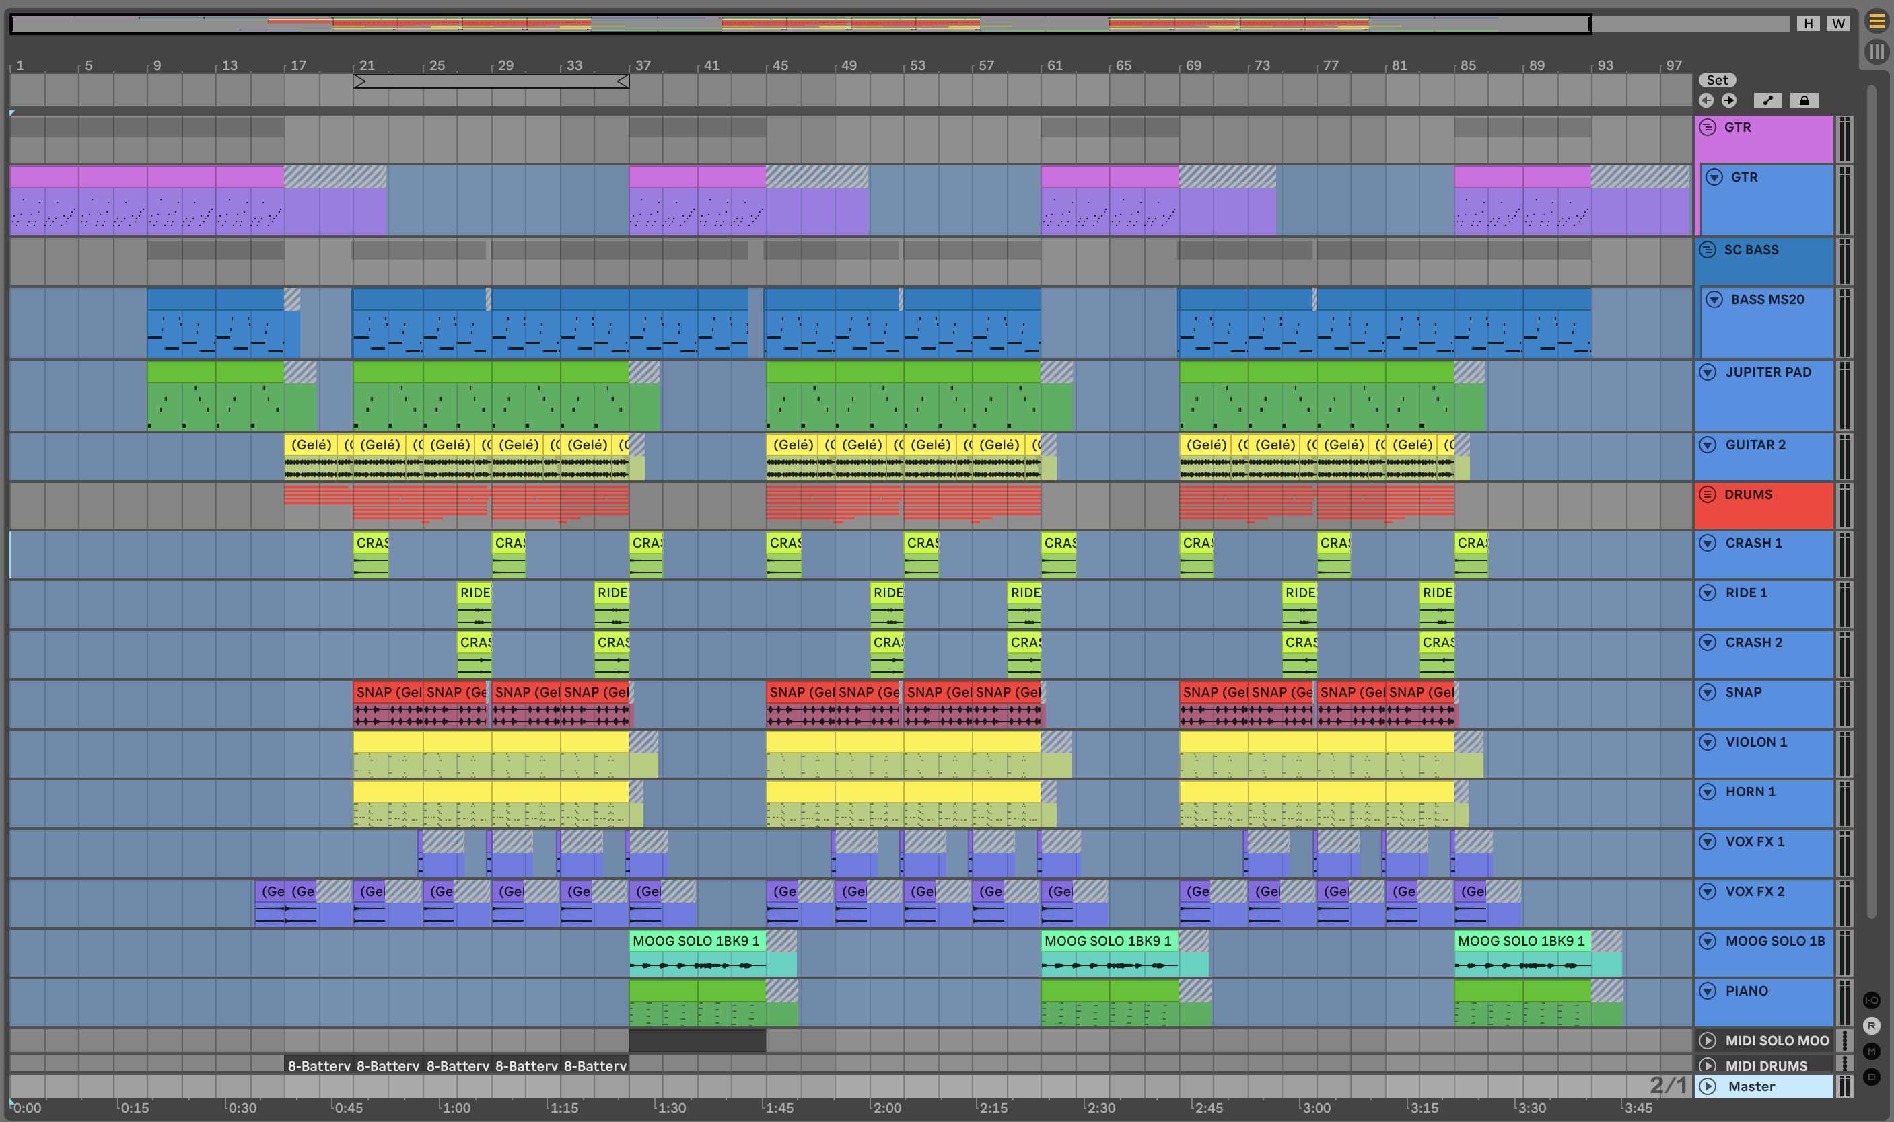
Task: Click the Lock Envelopes padlock icon
Action: [1804, 100]
